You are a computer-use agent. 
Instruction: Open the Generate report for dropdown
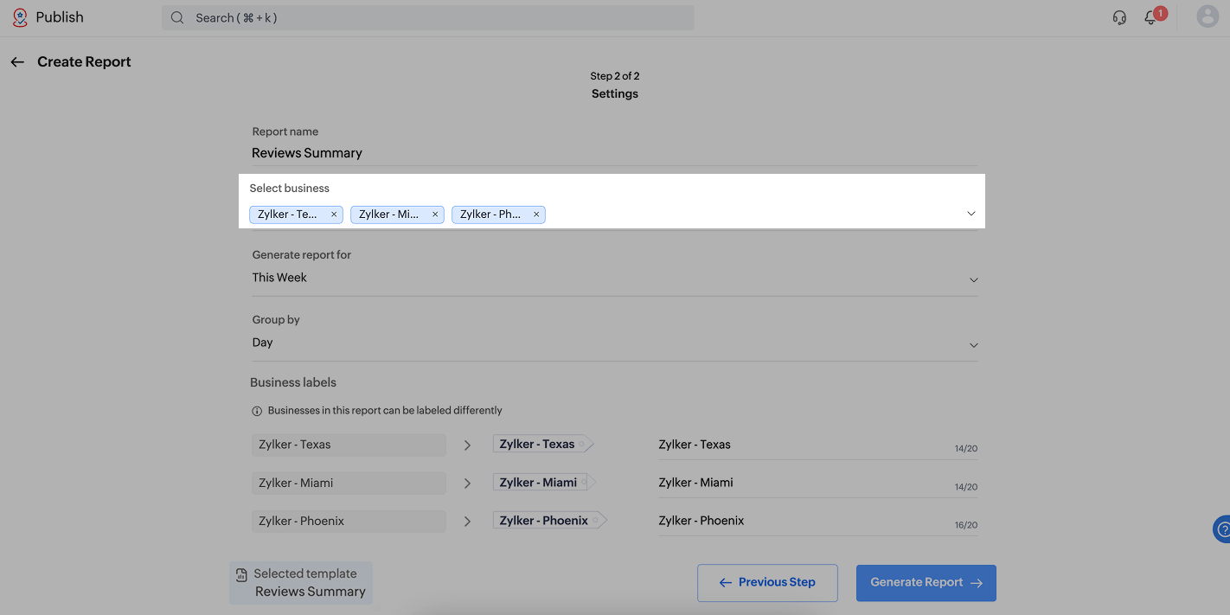(x=615, y=278)
